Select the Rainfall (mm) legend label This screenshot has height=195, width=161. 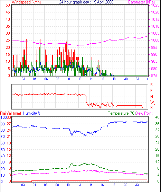11,113
